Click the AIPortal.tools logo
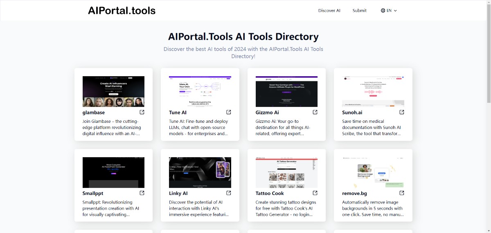The height and width of the screenshot is (233, 491). coord(122,11)
